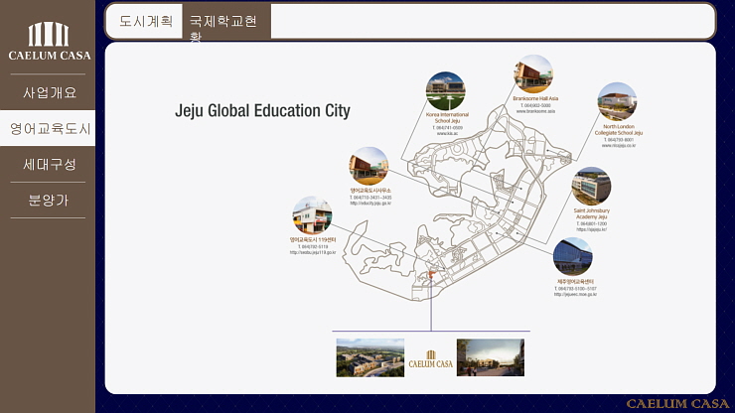This screenshot has height=413, width=735.
Task: Go to the 분양가 menu item
Action: click(49, 201)
